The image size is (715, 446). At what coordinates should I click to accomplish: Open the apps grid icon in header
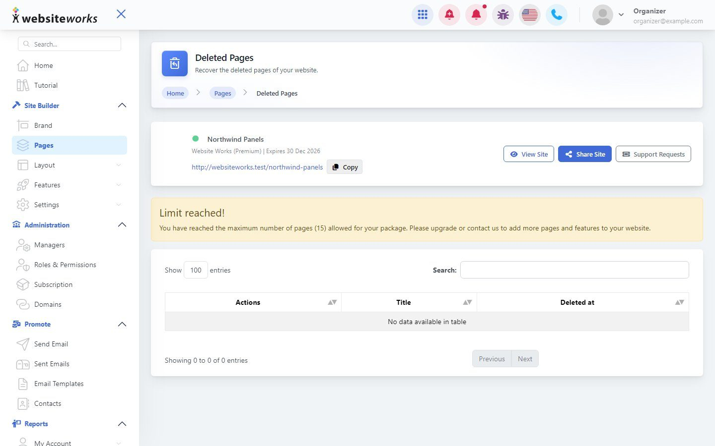coord(423,15)
